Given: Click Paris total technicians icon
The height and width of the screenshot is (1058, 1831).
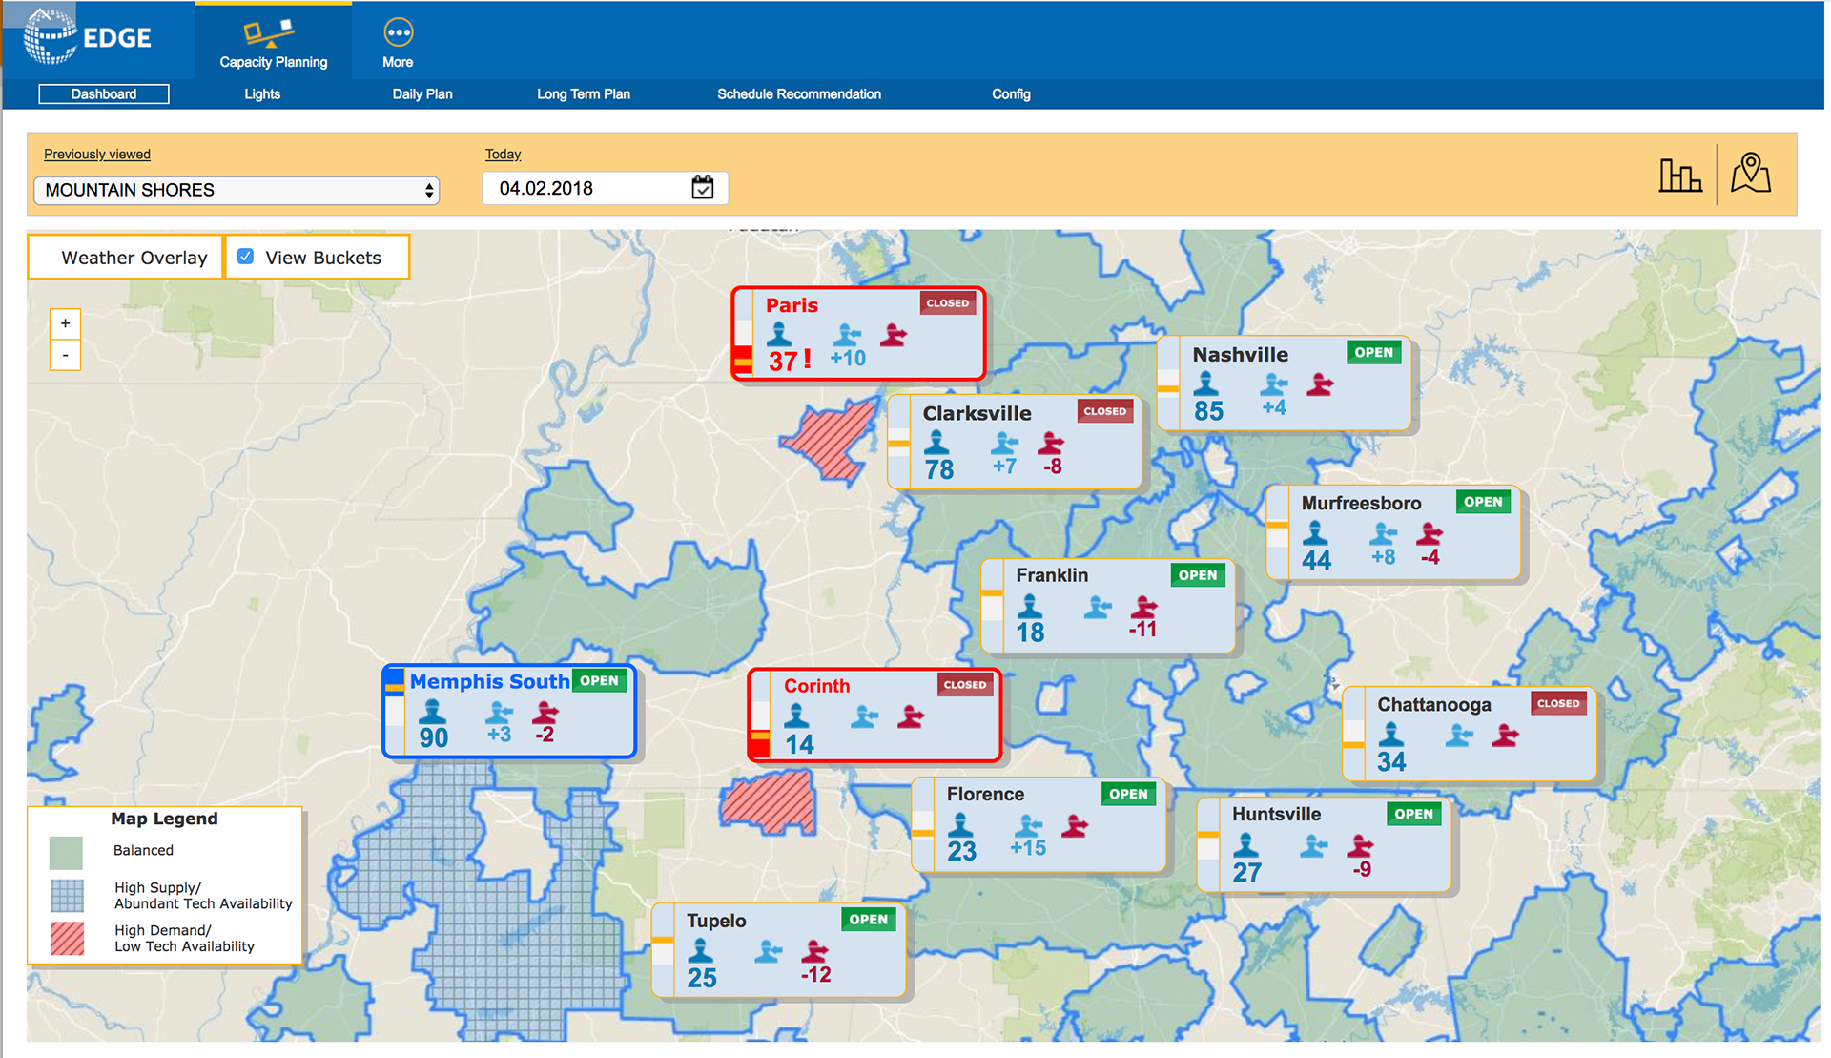Looking at the screenshot, I should [779, 335].
